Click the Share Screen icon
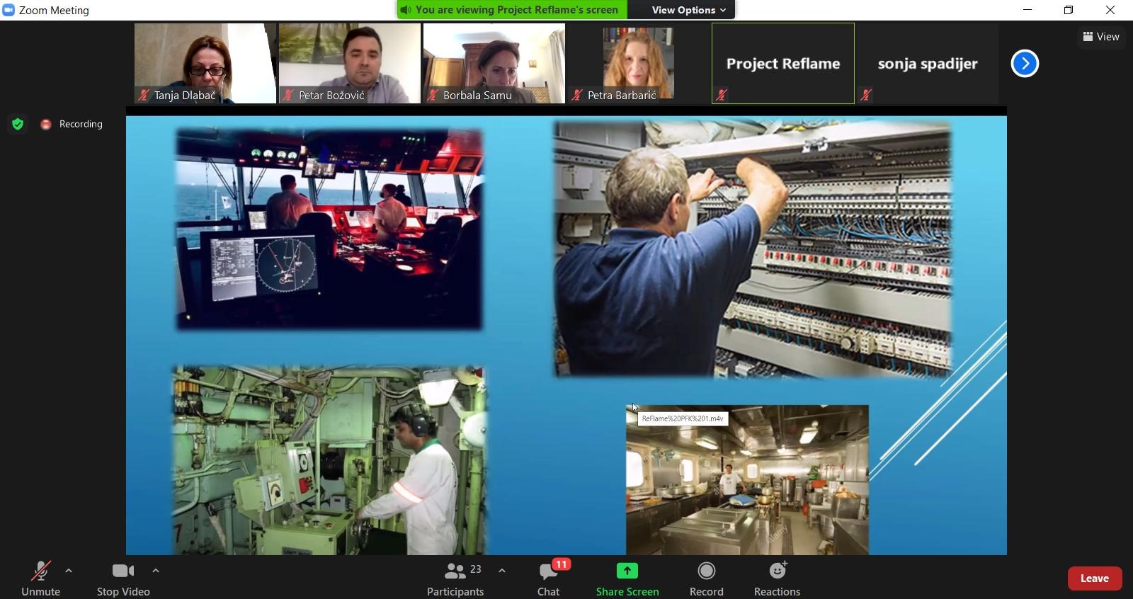Screen dimensions: 1133x599 tap(627, 571)
